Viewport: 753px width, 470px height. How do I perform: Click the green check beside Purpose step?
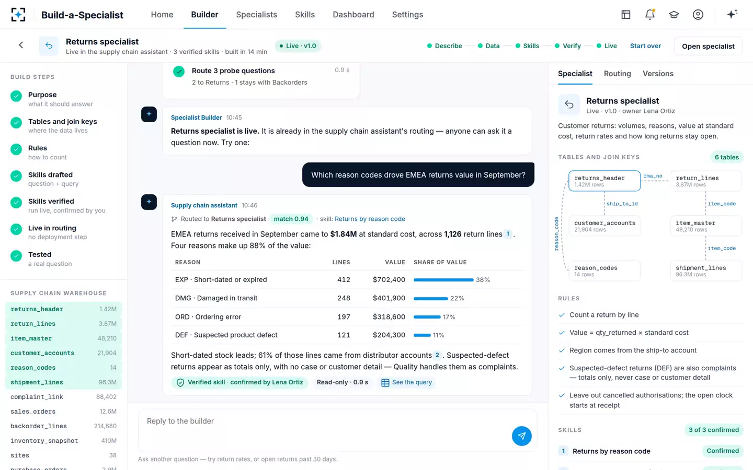(x=17, y=96)
